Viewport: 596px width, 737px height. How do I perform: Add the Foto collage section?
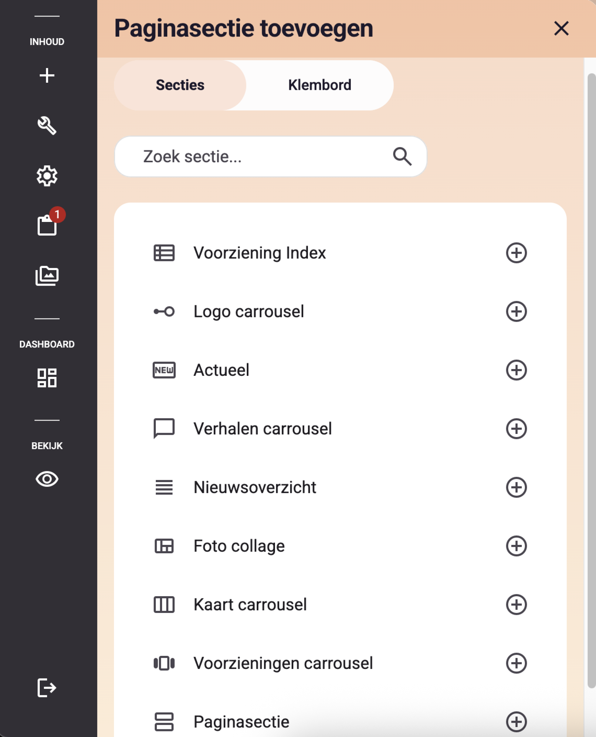click(516, 546)
